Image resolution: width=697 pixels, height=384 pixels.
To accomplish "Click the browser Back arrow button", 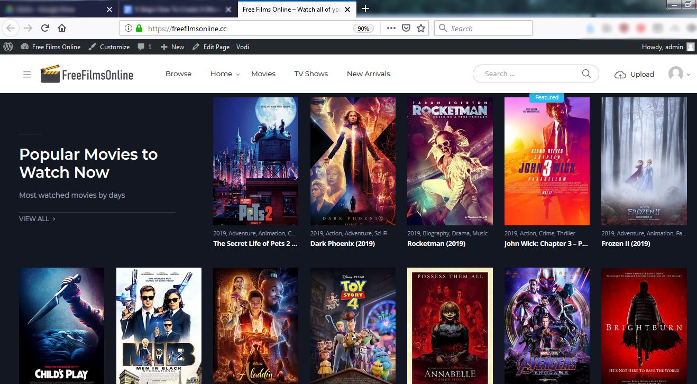I will coord(11,28).
